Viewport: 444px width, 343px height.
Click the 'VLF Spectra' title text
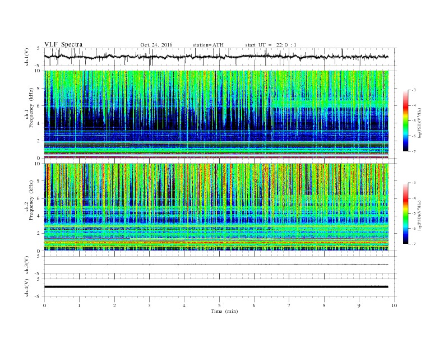pos(63,44)
